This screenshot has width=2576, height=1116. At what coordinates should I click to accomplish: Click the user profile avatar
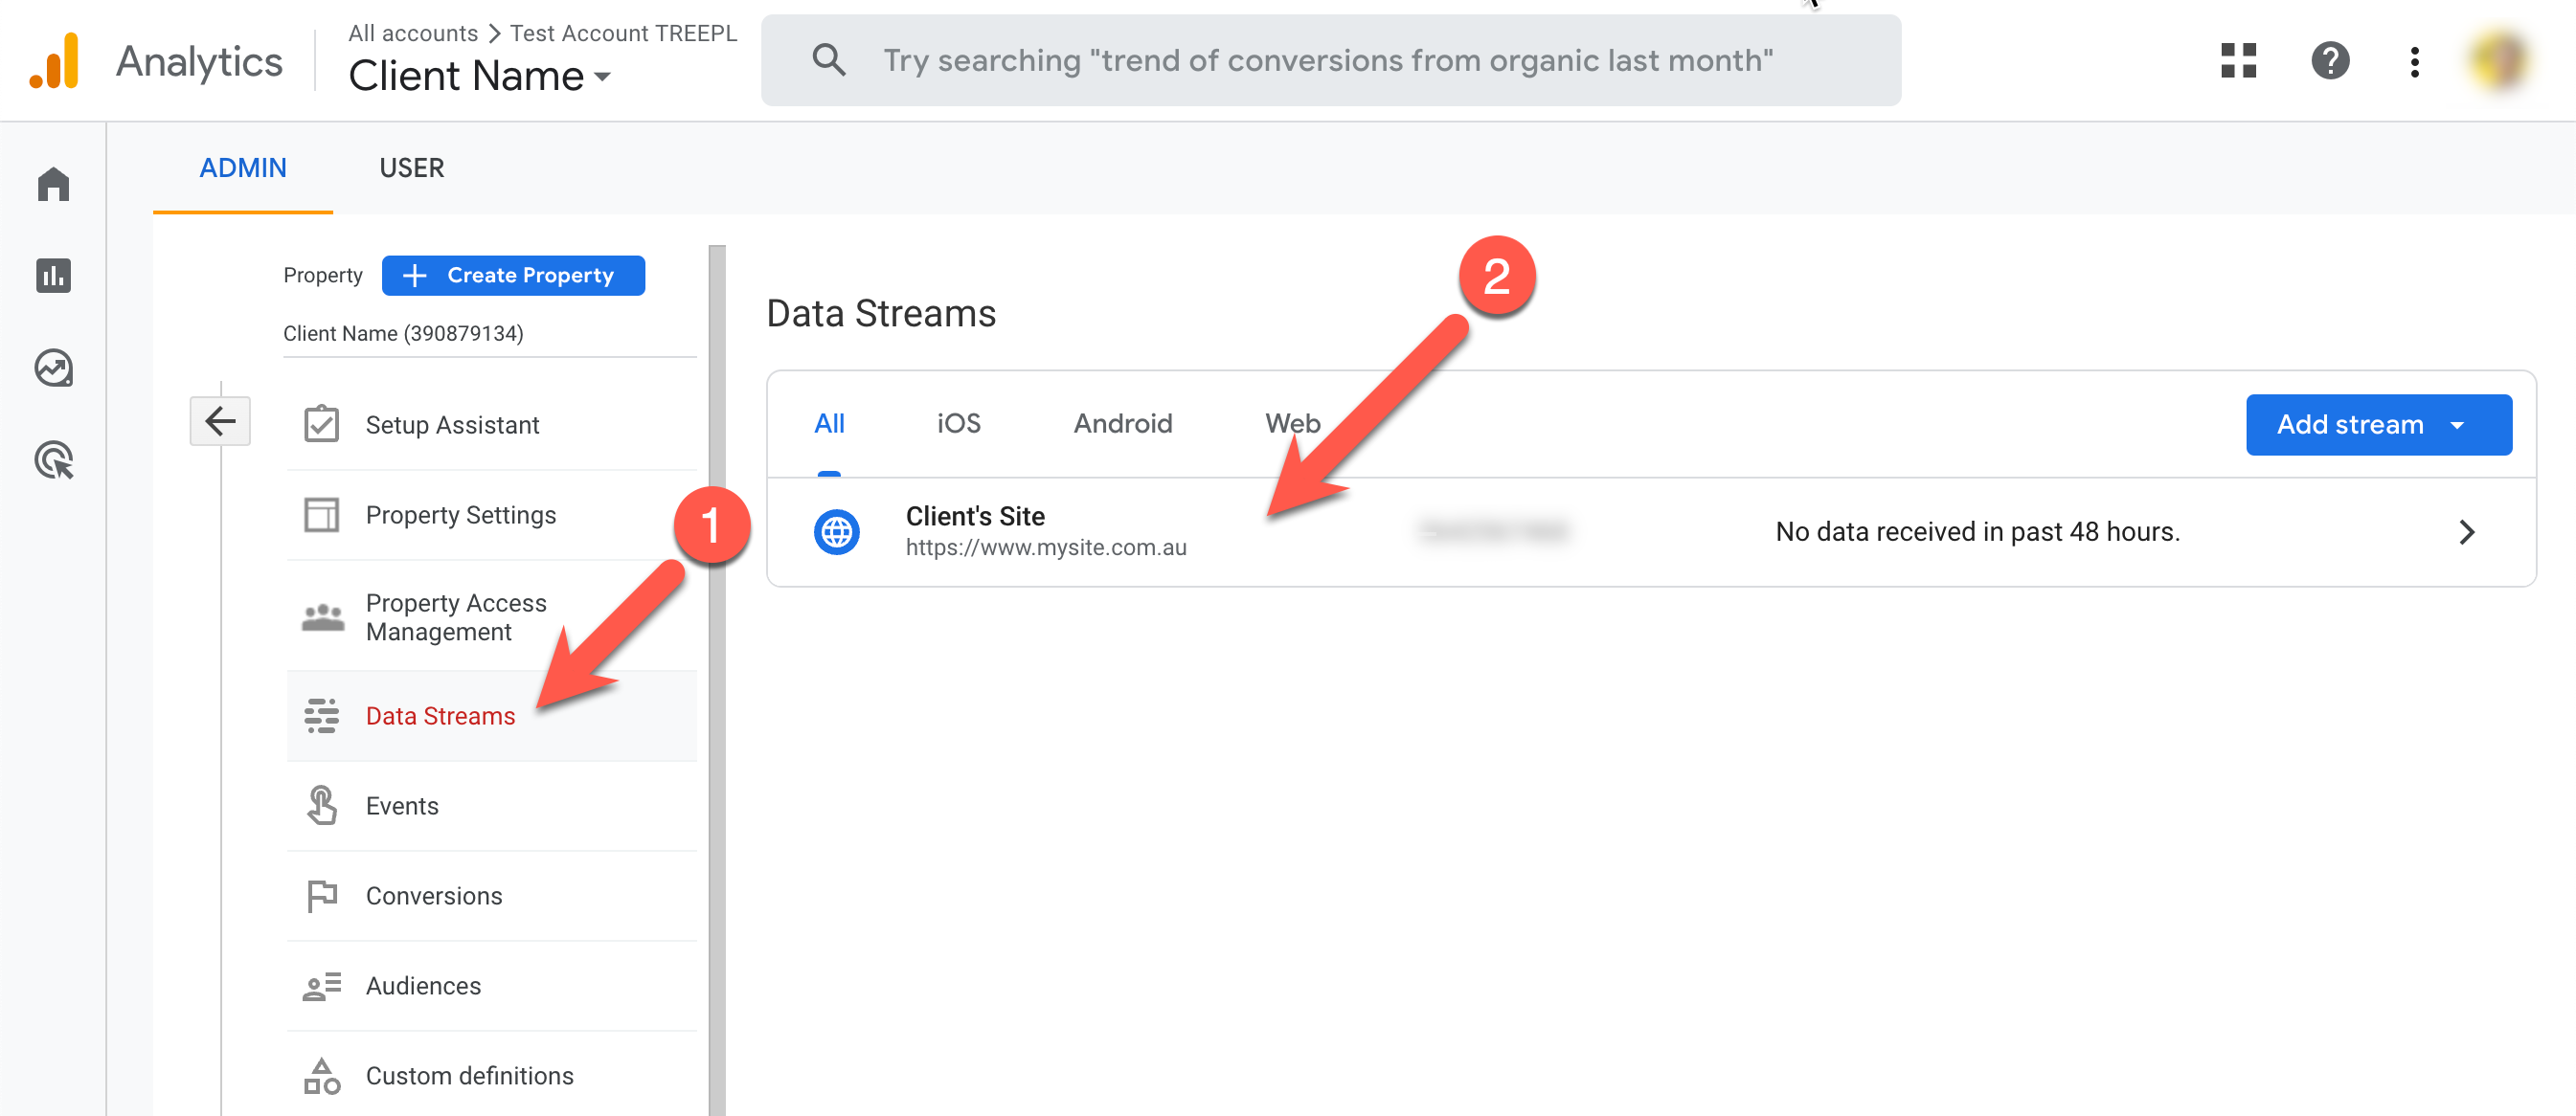[2500, 60]
